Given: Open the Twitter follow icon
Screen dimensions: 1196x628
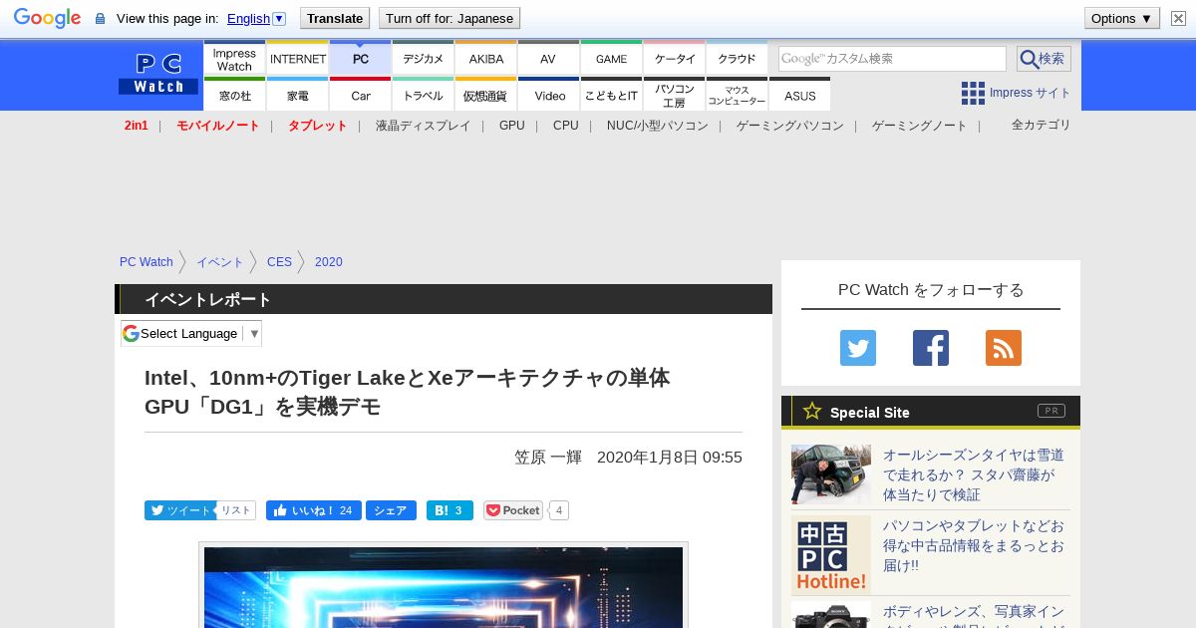Looking at the screenshot, I should [x=858, y=348].
